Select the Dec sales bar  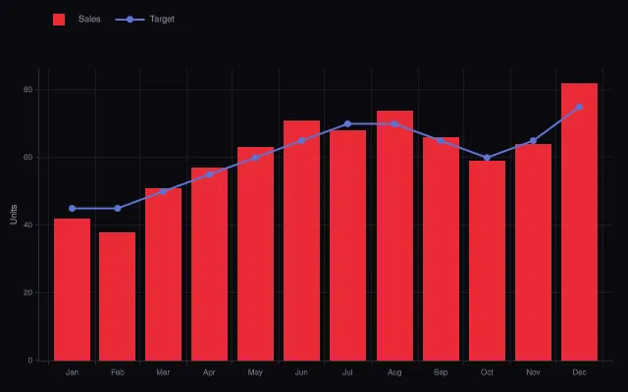click(579, 221)
